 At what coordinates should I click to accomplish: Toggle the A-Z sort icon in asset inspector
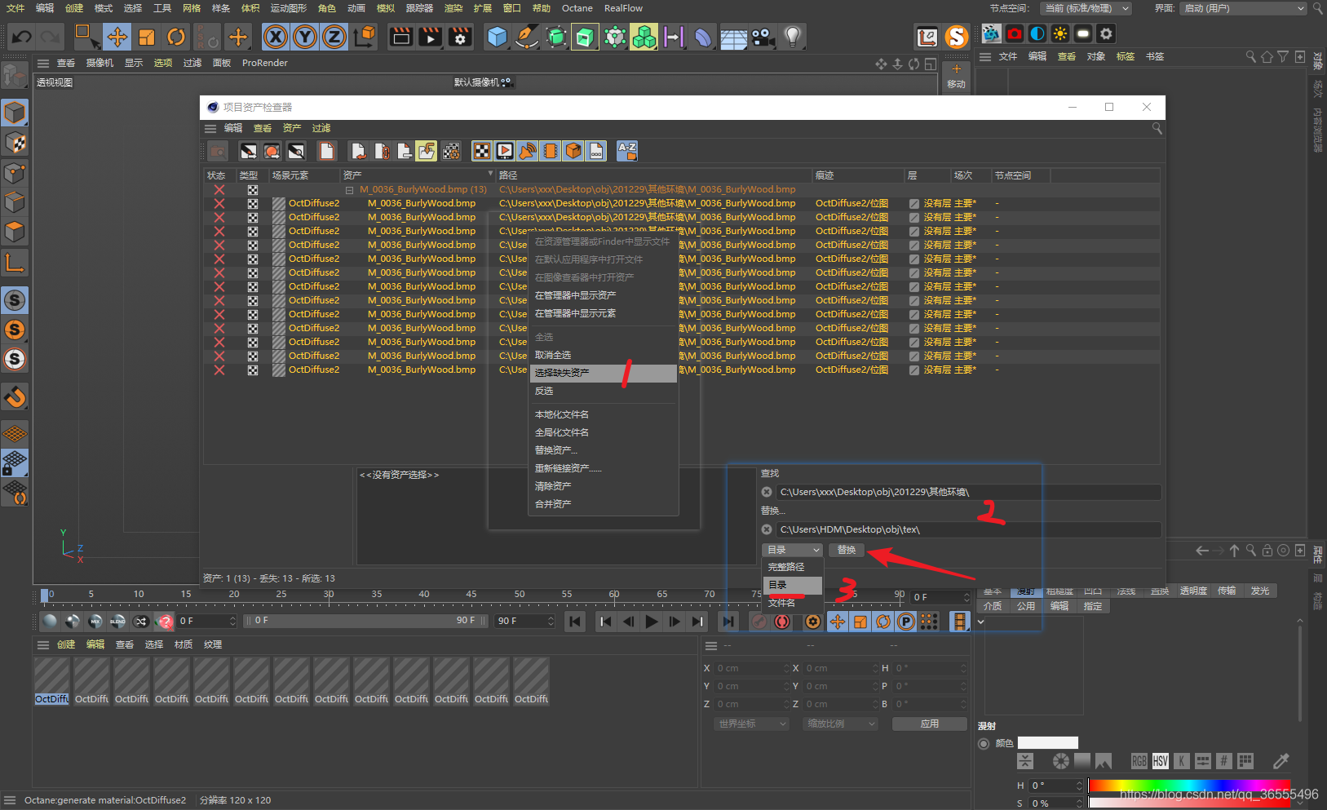tap(627, 151)
